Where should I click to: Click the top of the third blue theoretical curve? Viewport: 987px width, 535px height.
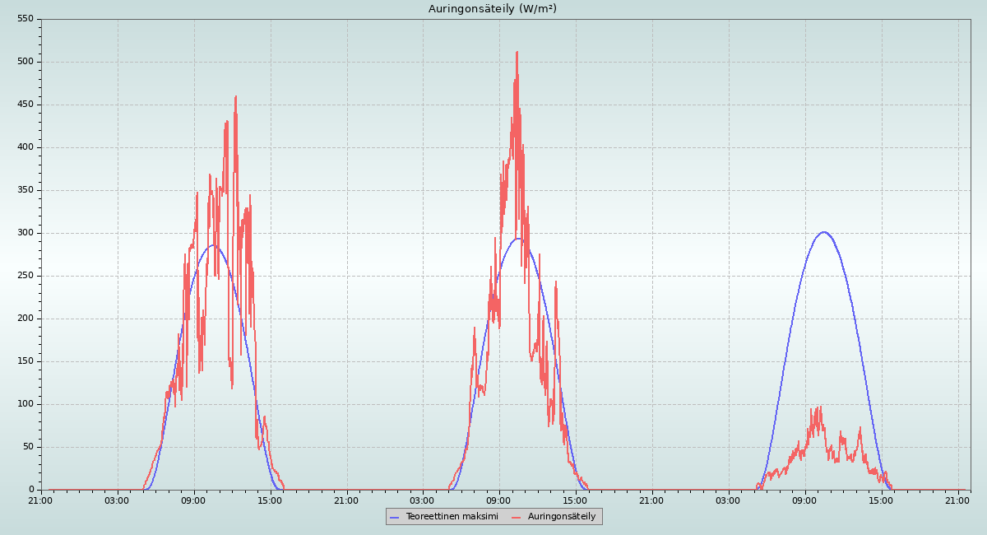pyautogui.click(x=822, y=232)
